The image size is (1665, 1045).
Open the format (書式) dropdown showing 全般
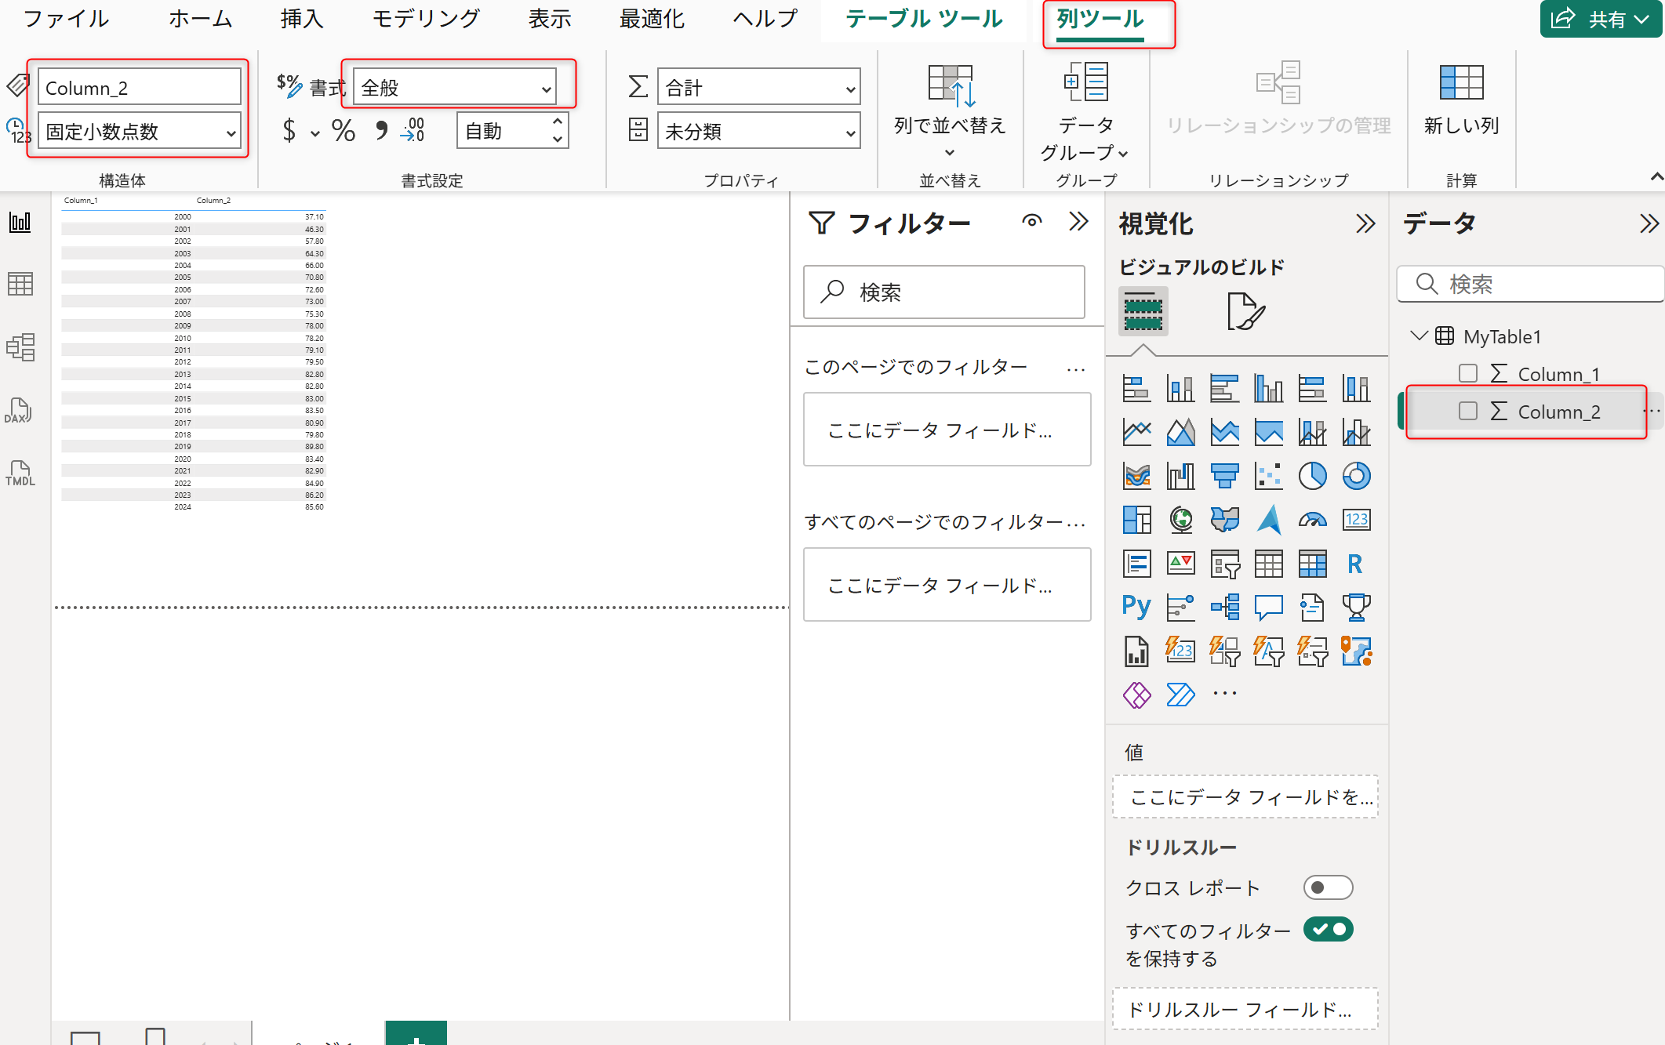click(456, 88)
